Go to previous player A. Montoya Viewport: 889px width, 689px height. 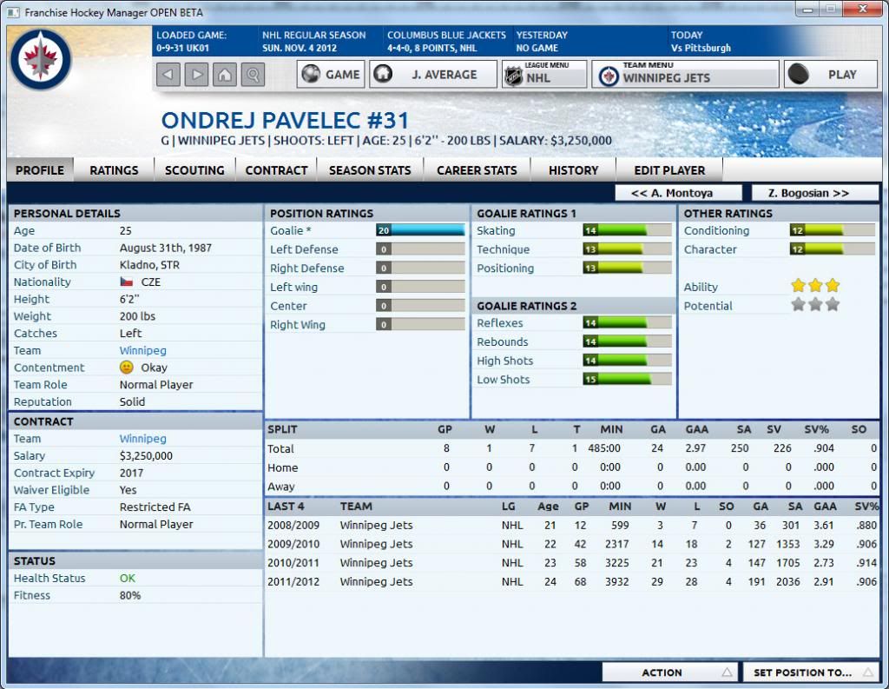pyautogui.click(x=678, y=193)
